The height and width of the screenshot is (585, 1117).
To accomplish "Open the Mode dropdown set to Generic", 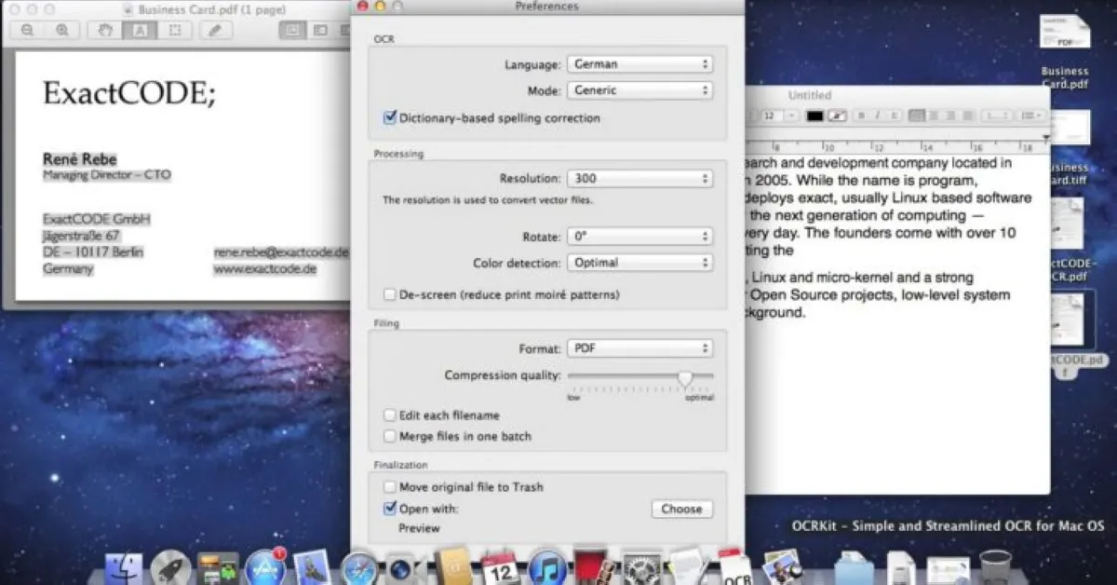I will [639, 90].
